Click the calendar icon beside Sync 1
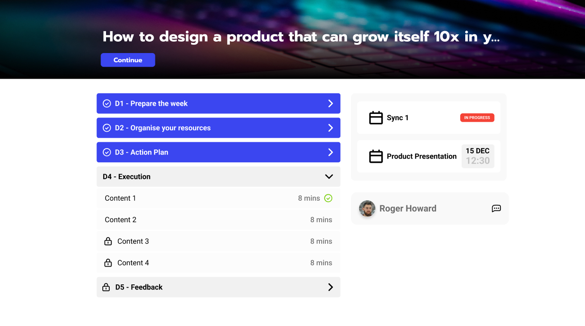Viewport: 585px width, 326px height. (376, 118)
